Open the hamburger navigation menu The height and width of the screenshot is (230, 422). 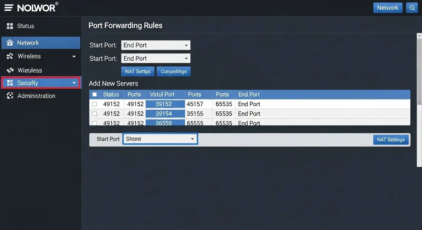click(x=8, y=7)
